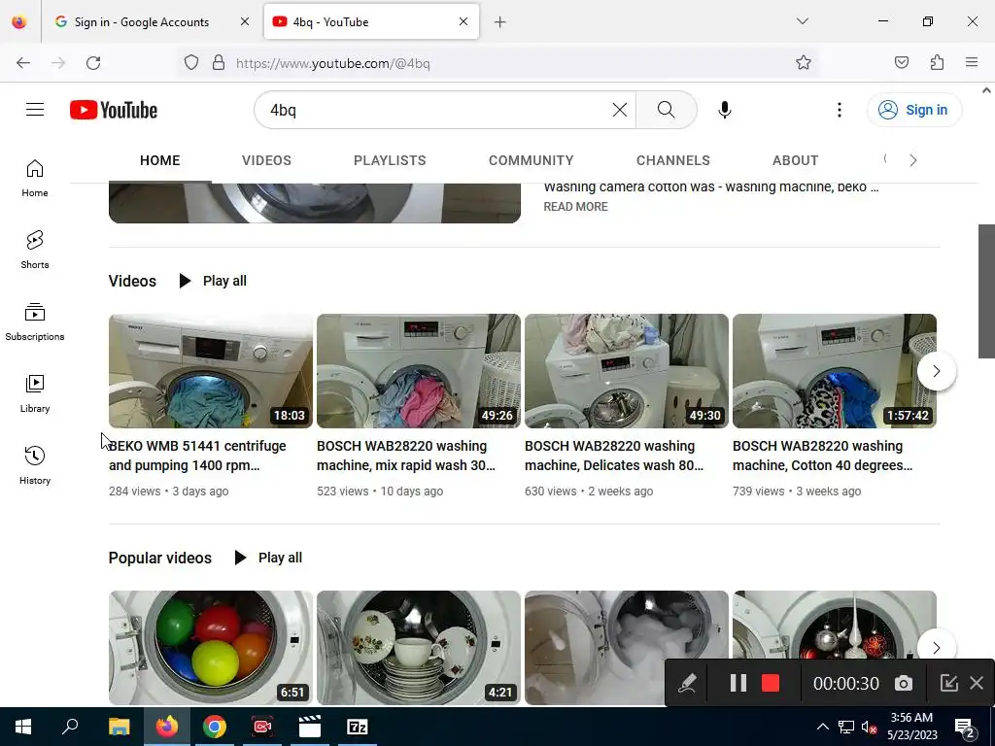Image resolution: width=995 pixels, height=746 pixels.
Task: Pause the screen recording
Action: point(738,683)
